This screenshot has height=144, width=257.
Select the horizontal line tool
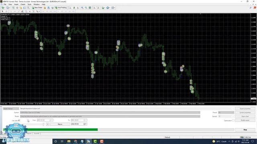pos(15,11)
